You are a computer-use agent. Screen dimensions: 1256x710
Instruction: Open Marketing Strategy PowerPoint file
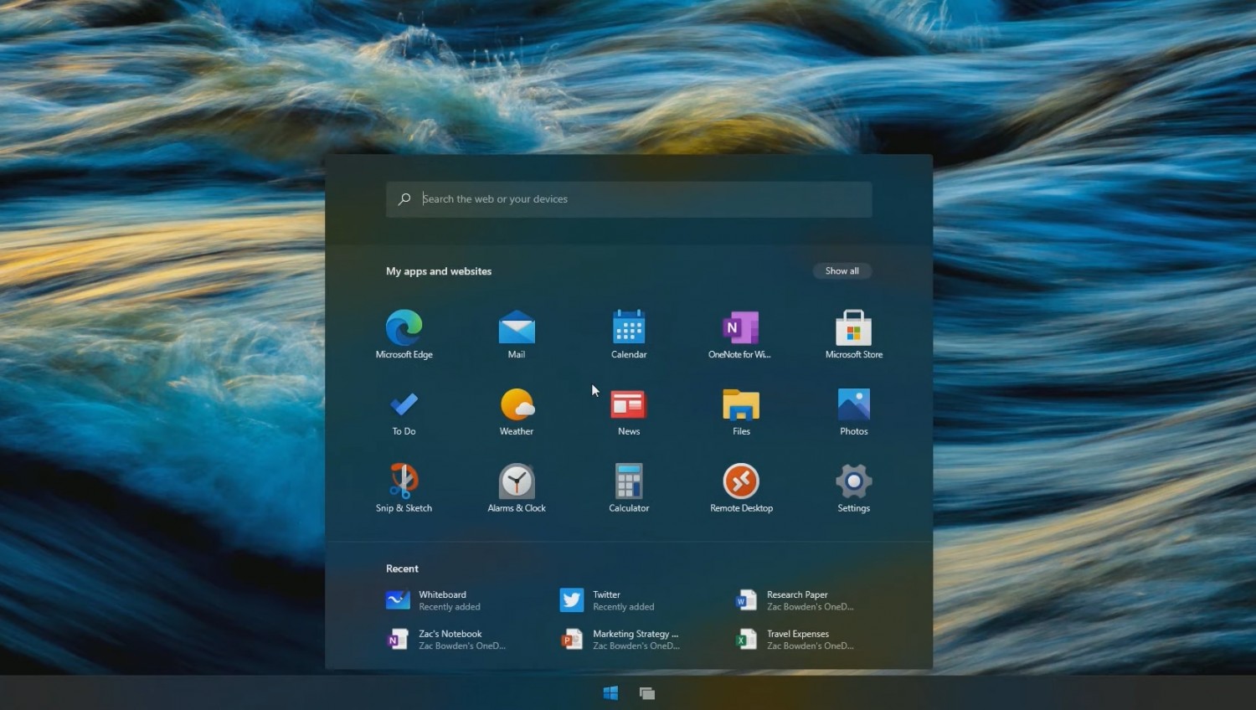[x=620, y=640]
